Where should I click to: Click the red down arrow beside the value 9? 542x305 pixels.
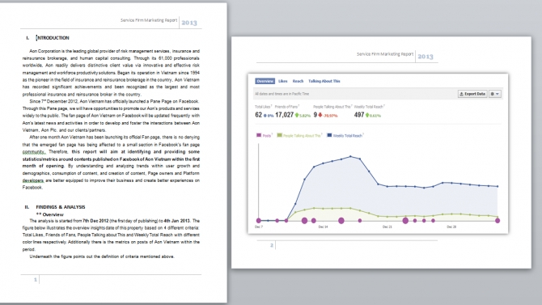tap(320, 115)
